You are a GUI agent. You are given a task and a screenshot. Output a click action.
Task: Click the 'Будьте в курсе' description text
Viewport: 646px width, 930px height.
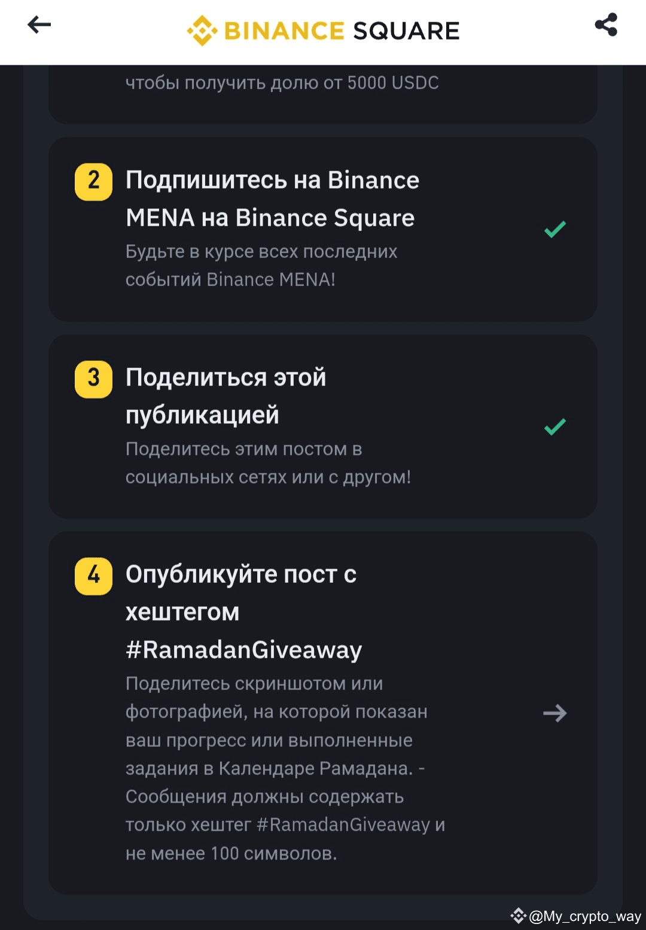coord(261,265)
